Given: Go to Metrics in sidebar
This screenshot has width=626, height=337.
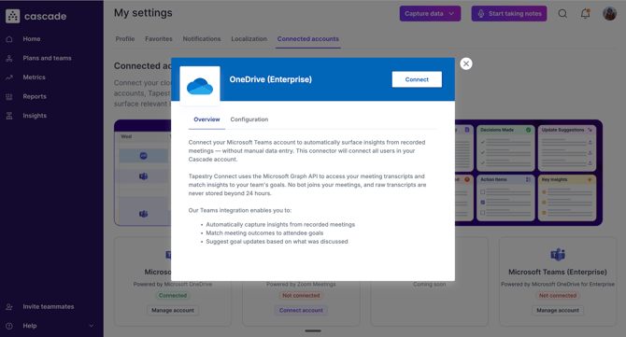Looking at the screenshot, I should [34, 77].
